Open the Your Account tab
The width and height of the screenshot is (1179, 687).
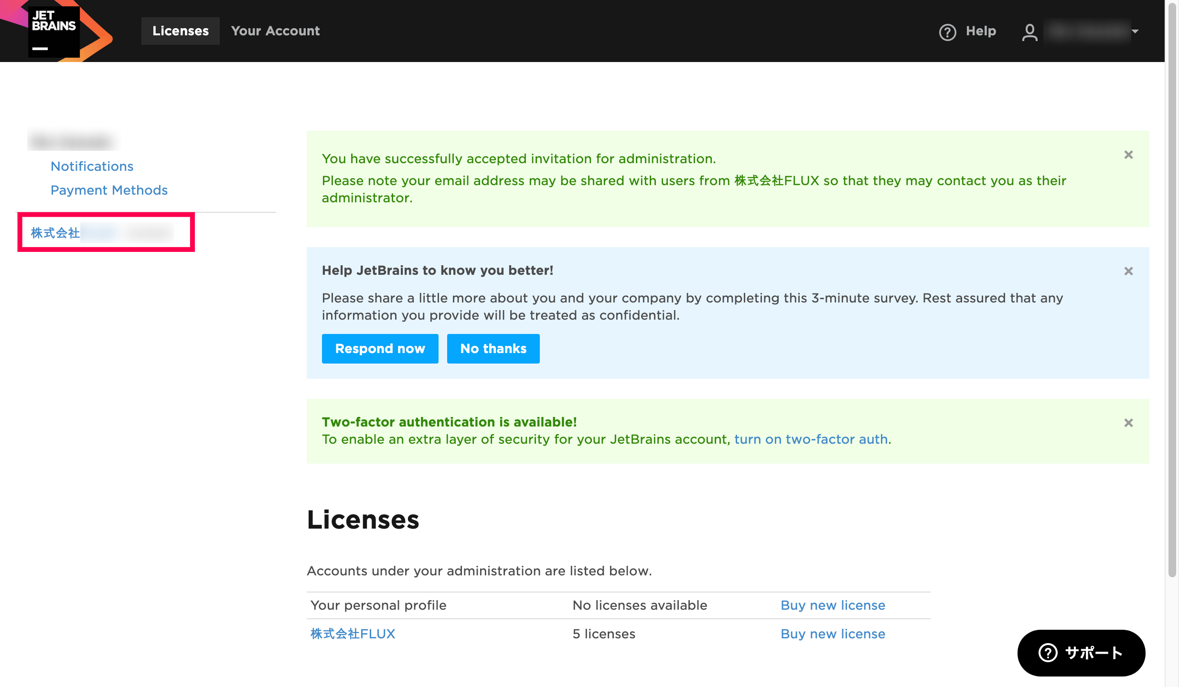click(x=275, y=31)
